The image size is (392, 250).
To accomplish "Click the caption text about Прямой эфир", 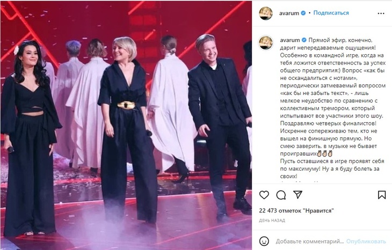I will click(332, 108).
